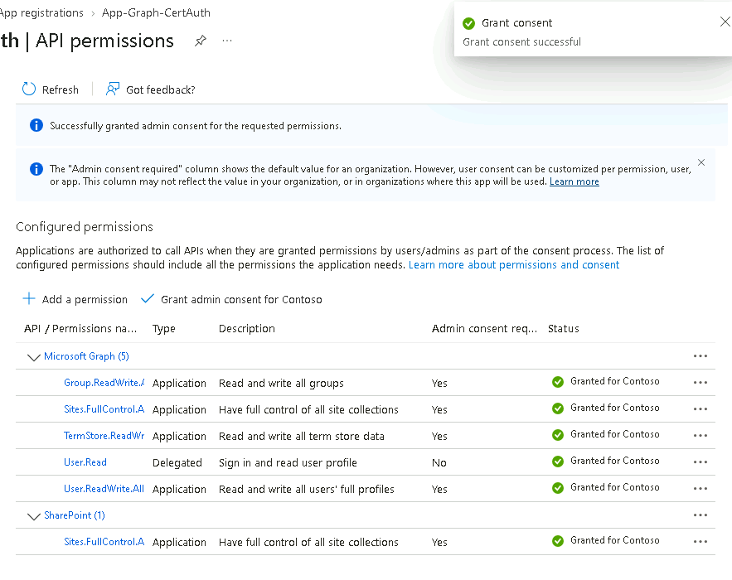Image resolution: width=732 pixels, height=580 pixels.
Task: Click the 'No' admin consent cell
Action: tap(439, 462)
